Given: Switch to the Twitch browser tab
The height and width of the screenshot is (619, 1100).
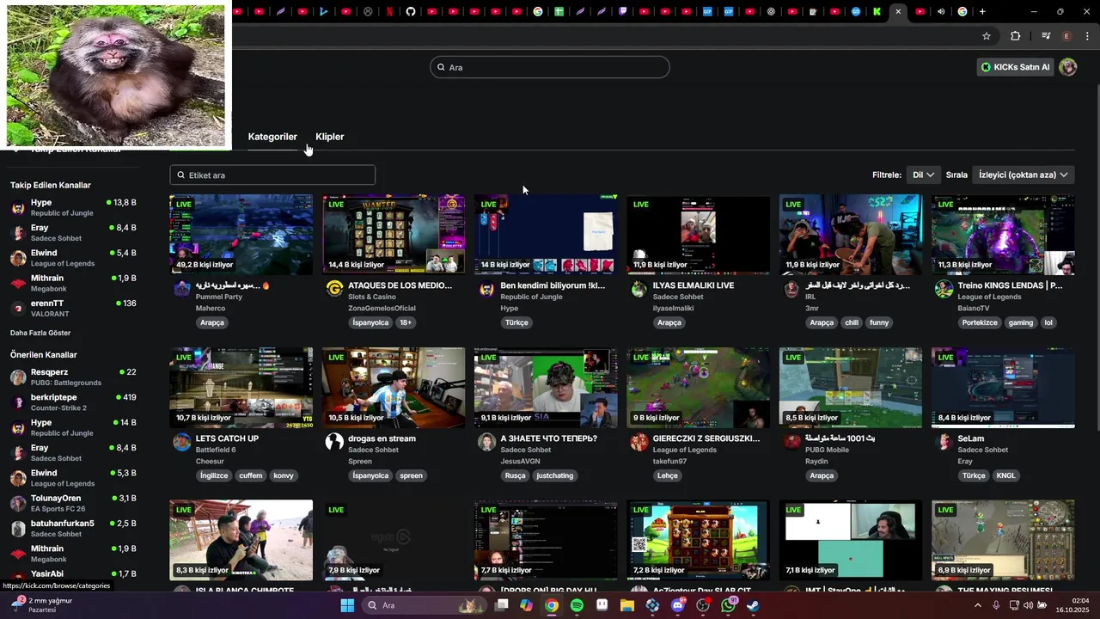Looking at the screenshot, I should (x=623, y=12).
